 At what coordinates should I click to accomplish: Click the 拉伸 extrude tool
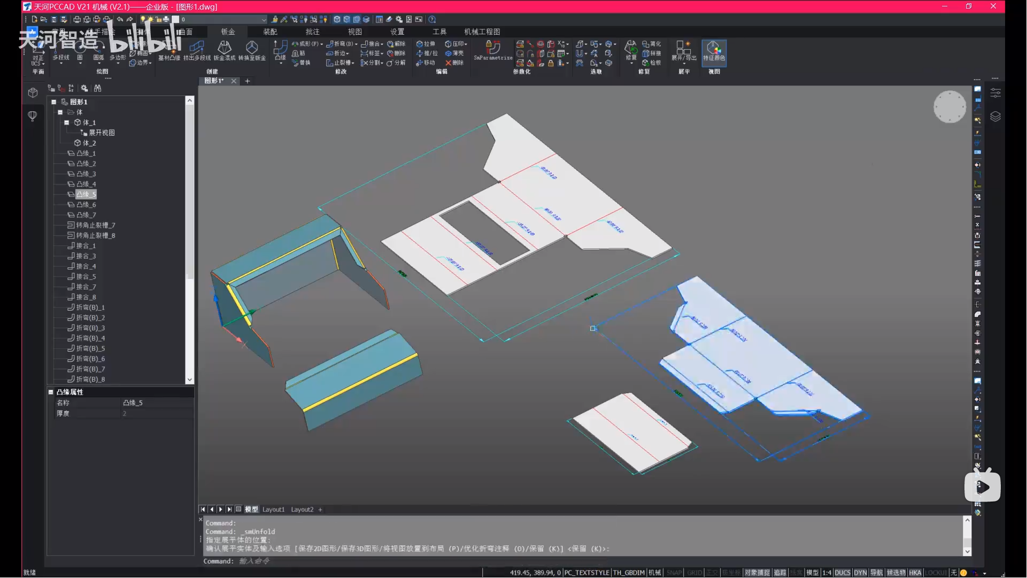pos(426,44)
